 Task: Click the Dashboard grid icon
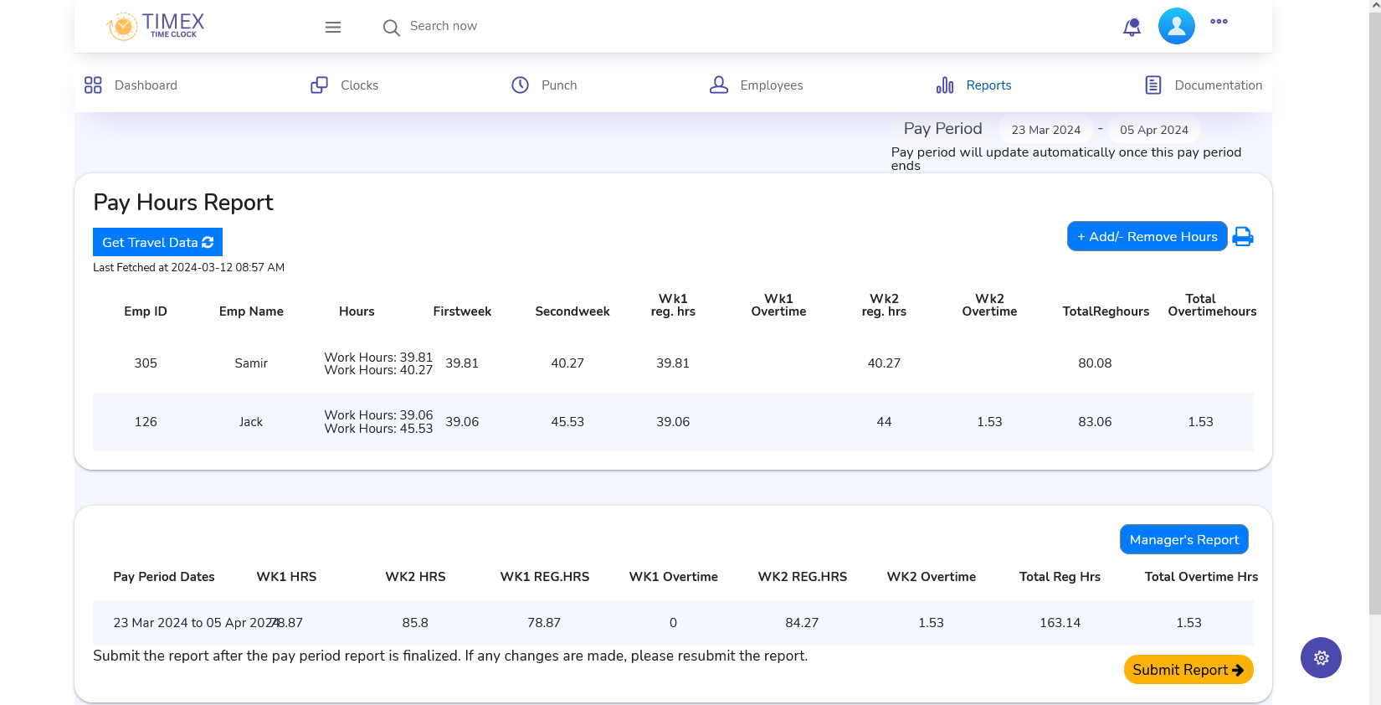pyautogui.click(x=93, y=85)
